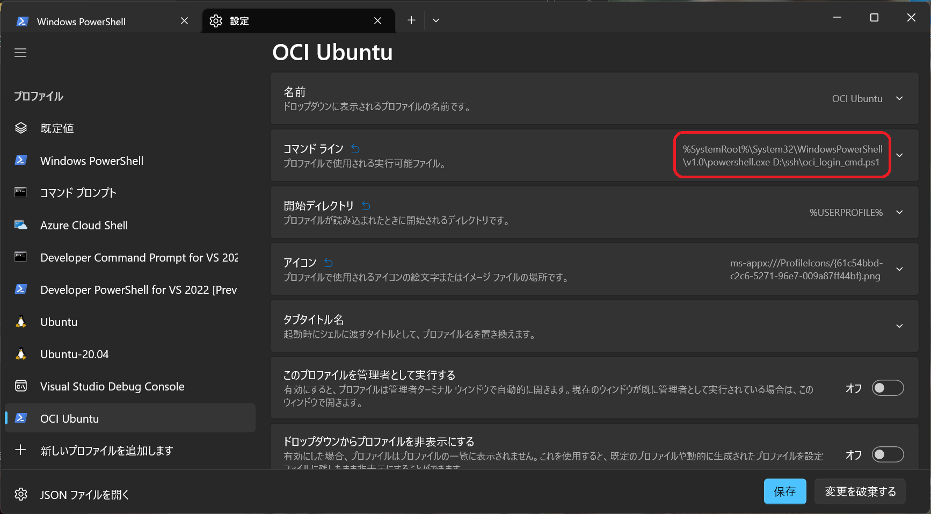
Task: Open the Ubuntu profile settings
Action: click(130, 322)
